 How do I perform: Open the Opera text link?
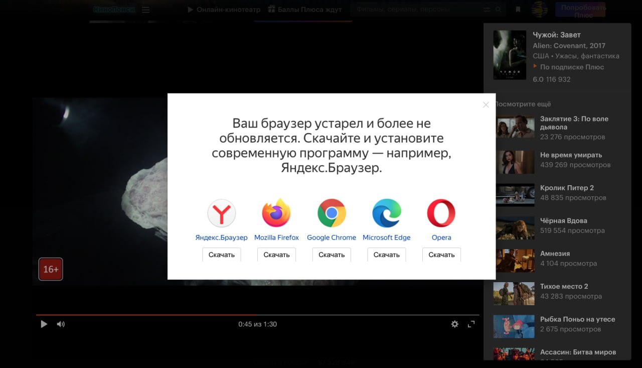pyautogui.click(x=441, y=237)
